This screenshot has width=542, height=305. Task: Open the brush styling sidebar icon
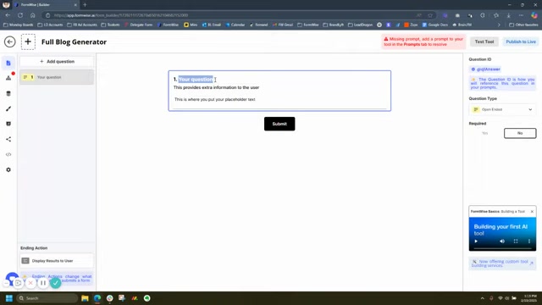tap(8, 108)
